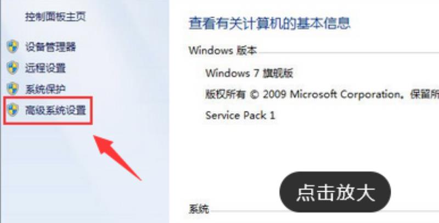The height and width of the screenshot is (223, 439).
Task: Click the shield icon beside 远程设置
Action: (x=13, y=68)
